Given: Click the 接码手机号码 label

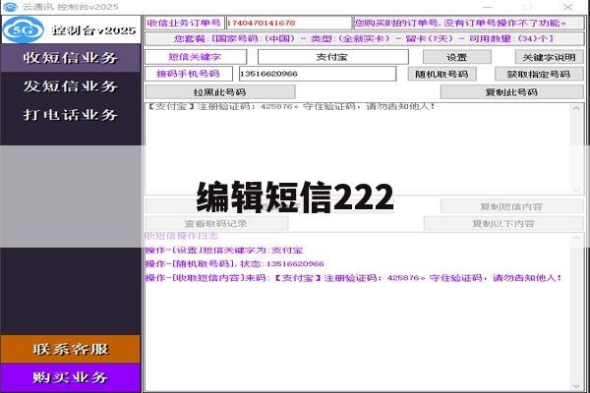Looking at the screenshot, I should pyautogui.click(x=189, y=74).
